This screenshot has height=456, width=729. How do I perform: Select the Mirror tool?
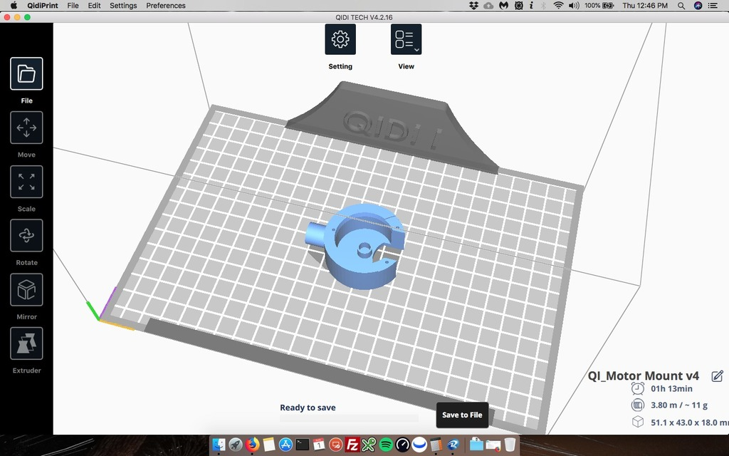26,289
